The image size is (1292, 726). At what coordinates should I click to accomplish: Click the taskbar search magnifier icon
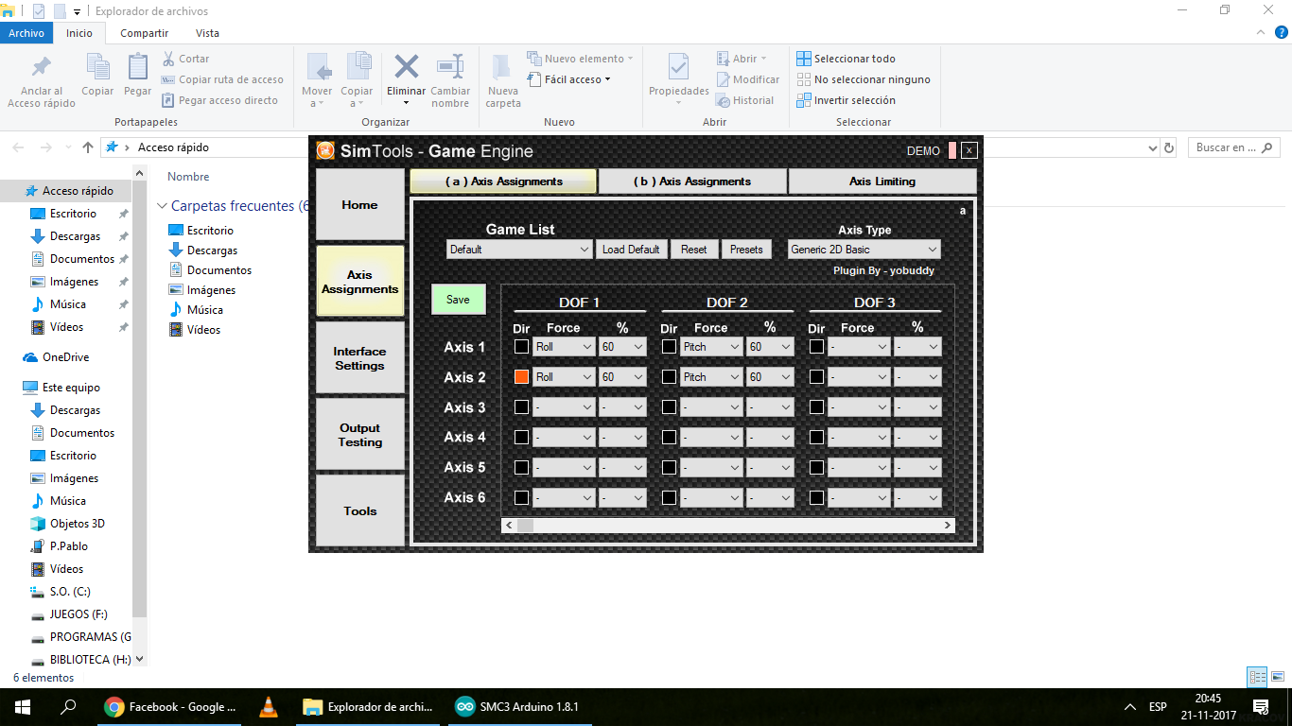[x=68, y=706]
